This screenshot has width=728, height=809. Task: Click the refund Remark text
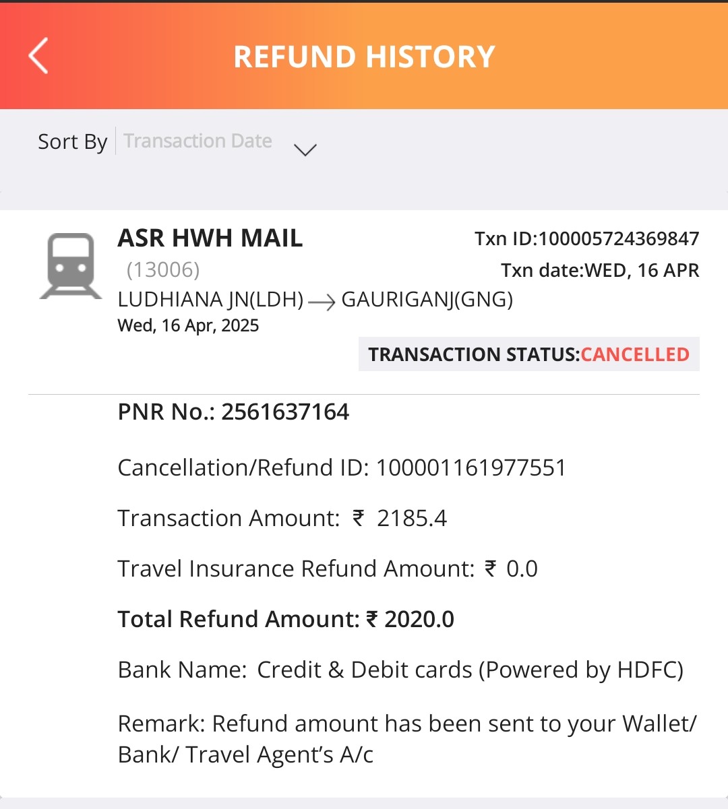[407, 739]
